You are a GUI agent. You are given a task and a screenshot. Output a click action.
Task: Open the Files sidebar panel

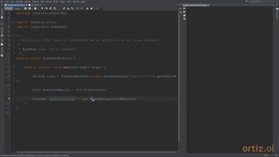click(2, 42)
